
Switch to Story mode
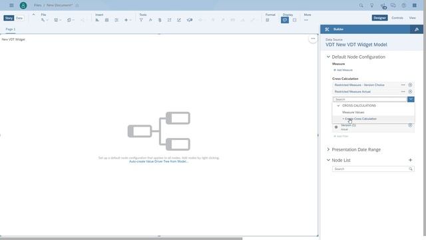click(x=9, y=18)
